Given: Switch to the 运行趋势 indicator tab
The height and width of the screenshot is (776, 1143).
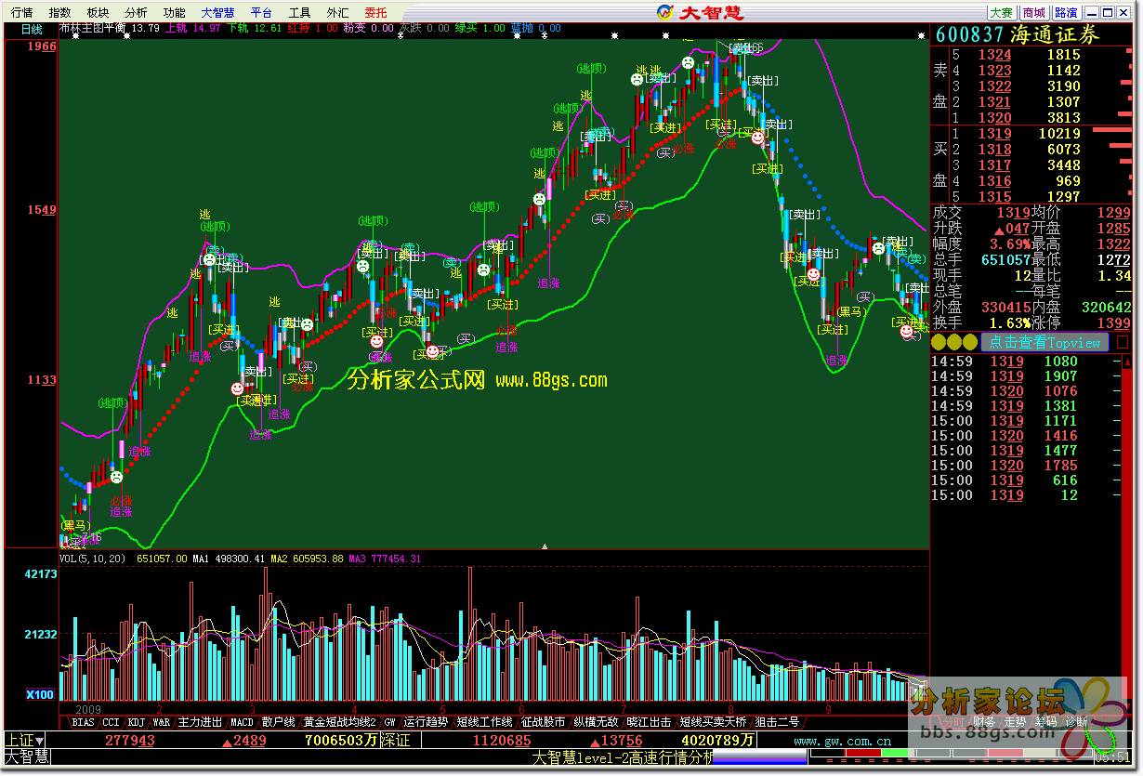Looking at the screenshot, I should 426,721.
